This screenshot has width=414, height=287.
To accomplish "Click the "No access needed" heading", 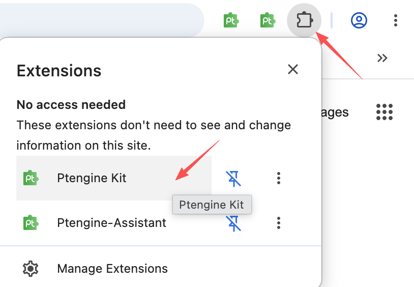I will 71,105.
